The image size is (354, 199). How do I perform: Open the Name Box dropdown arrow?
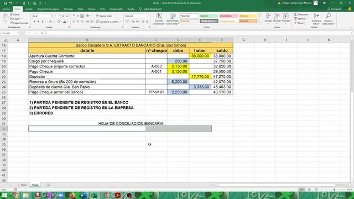18,33
